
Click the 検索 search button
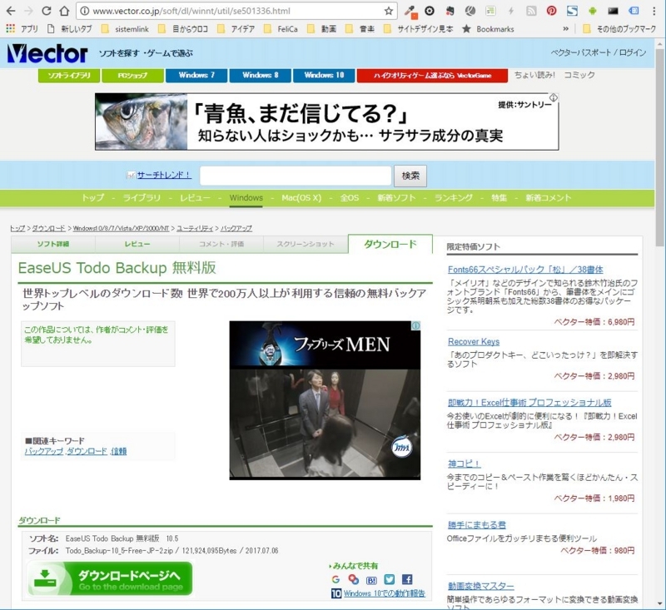[x=410, y=176]
